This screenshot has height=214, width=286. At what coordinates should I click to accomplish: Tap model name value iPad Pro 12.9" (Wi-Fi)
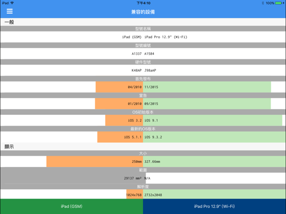[166, 37]
